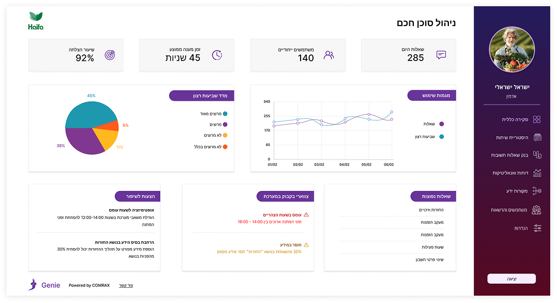Click the היסטוריית שיחות chat history icon

point(537,137)
